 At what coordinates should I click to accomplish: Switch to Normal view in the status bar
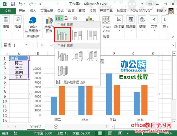click(100, 133)
